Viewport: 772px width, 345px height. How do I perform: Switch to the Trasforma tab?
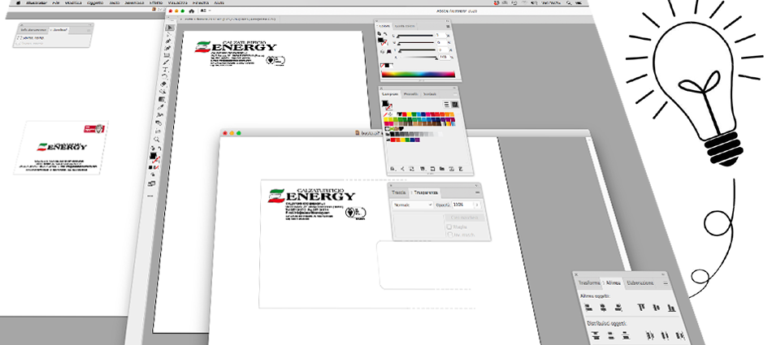[589, 283]
